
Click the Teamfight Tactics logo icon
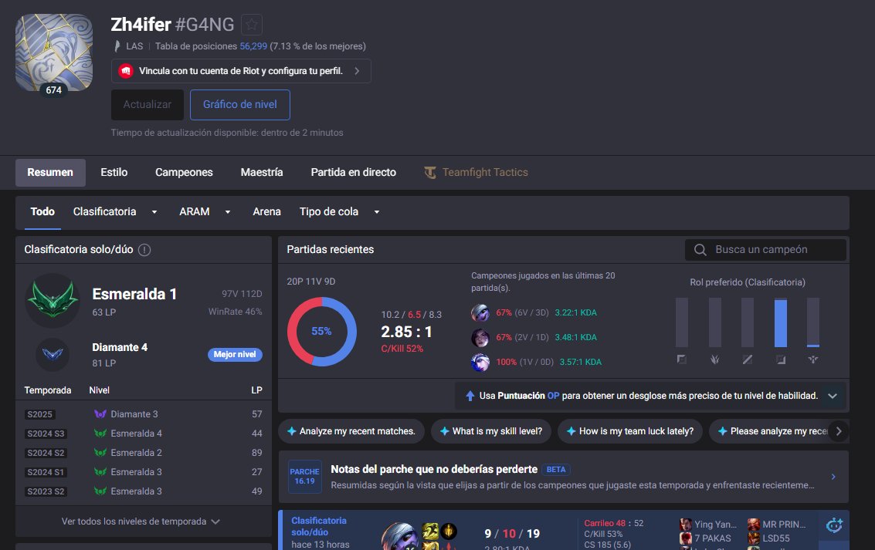(429, 173)
